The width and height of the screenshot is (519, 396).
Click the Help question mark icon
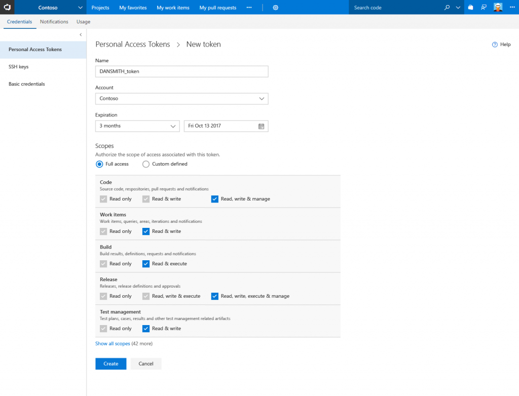(x=495, y=45)
